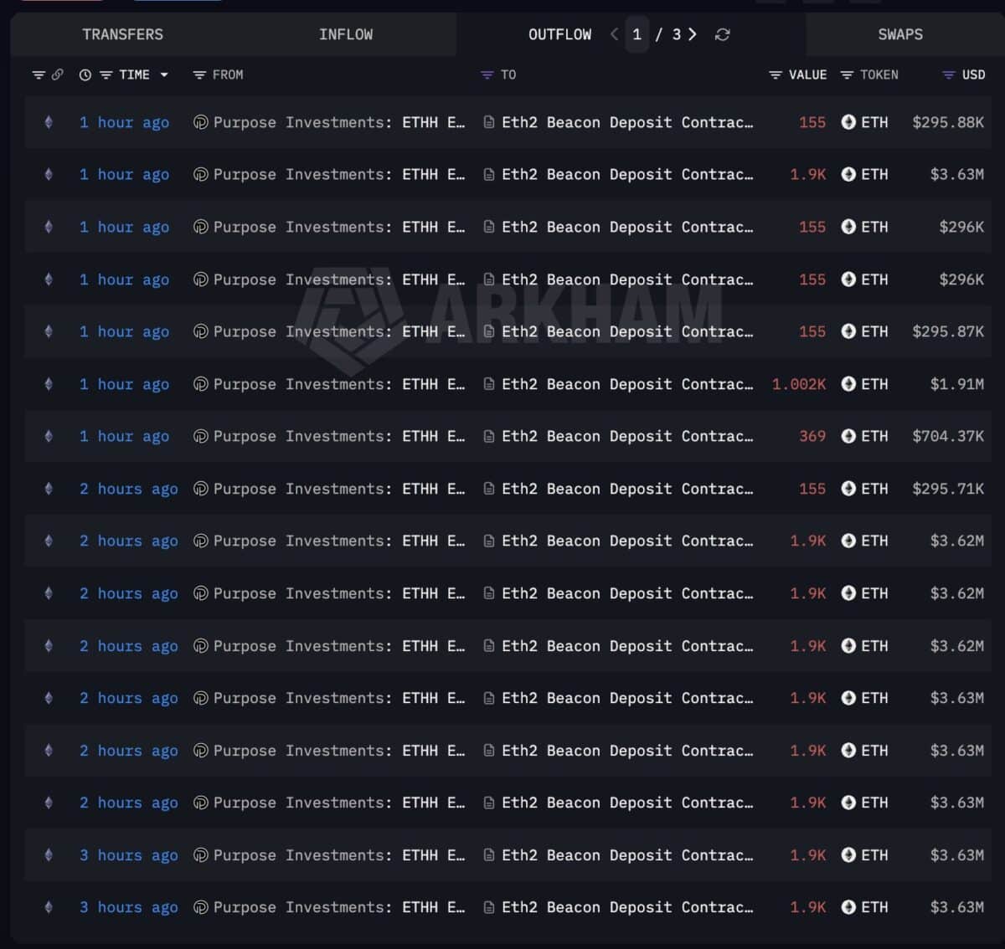Click Ethereum chain icon in $295.88K row
Viewport: 1005px width, 949px height.
pos(49,122)
